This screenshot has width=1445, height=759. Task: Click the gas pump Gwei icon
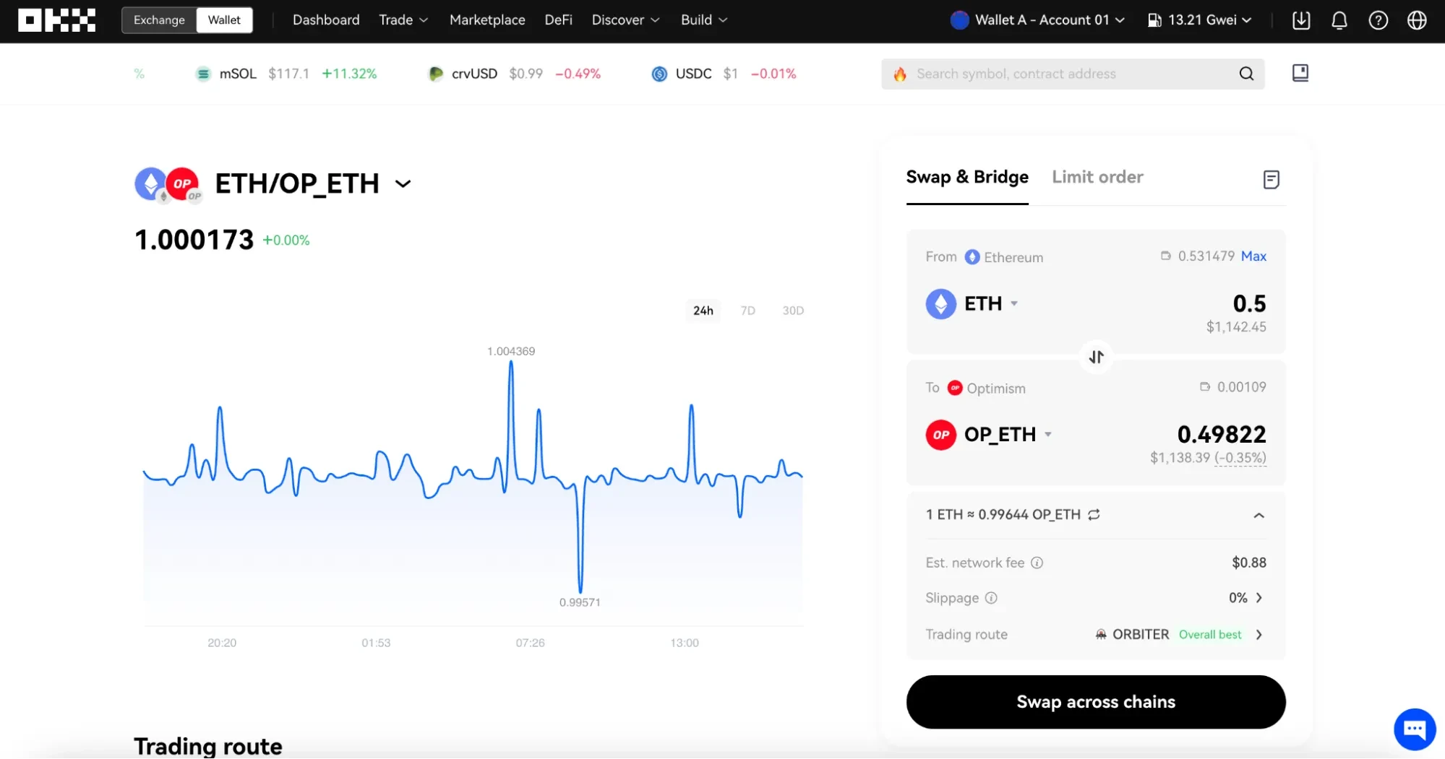[x=1154, y=20]
